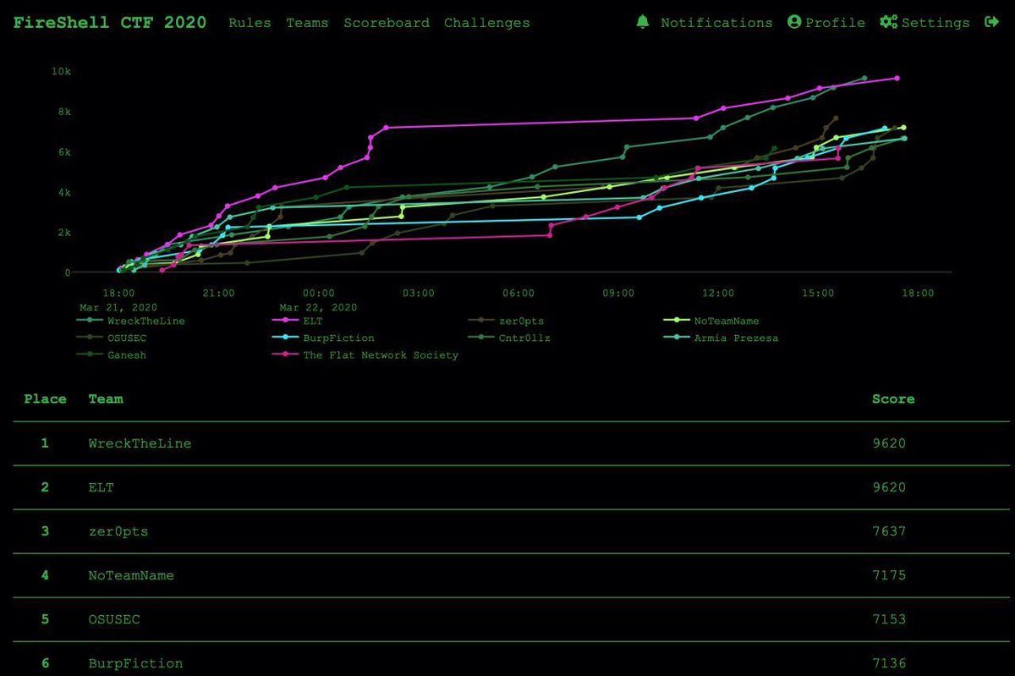The width and height of the screenshot is (1015, 676).
Task: Toggle NoTeamName series in legend
Action: pos(710,322)
